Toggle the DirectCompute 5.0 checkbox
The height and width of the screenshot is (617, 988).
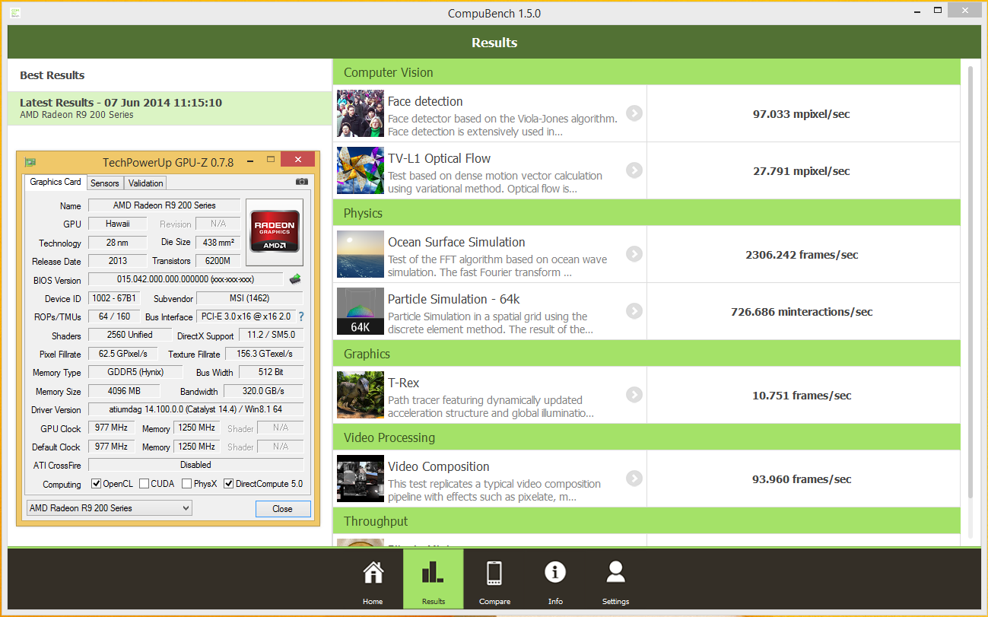[x=228, y=484]
